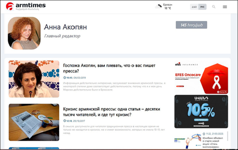This screenshot has width=238, height=150.
Task: Click the armtimes logo in header
Action: click(25, 6)
